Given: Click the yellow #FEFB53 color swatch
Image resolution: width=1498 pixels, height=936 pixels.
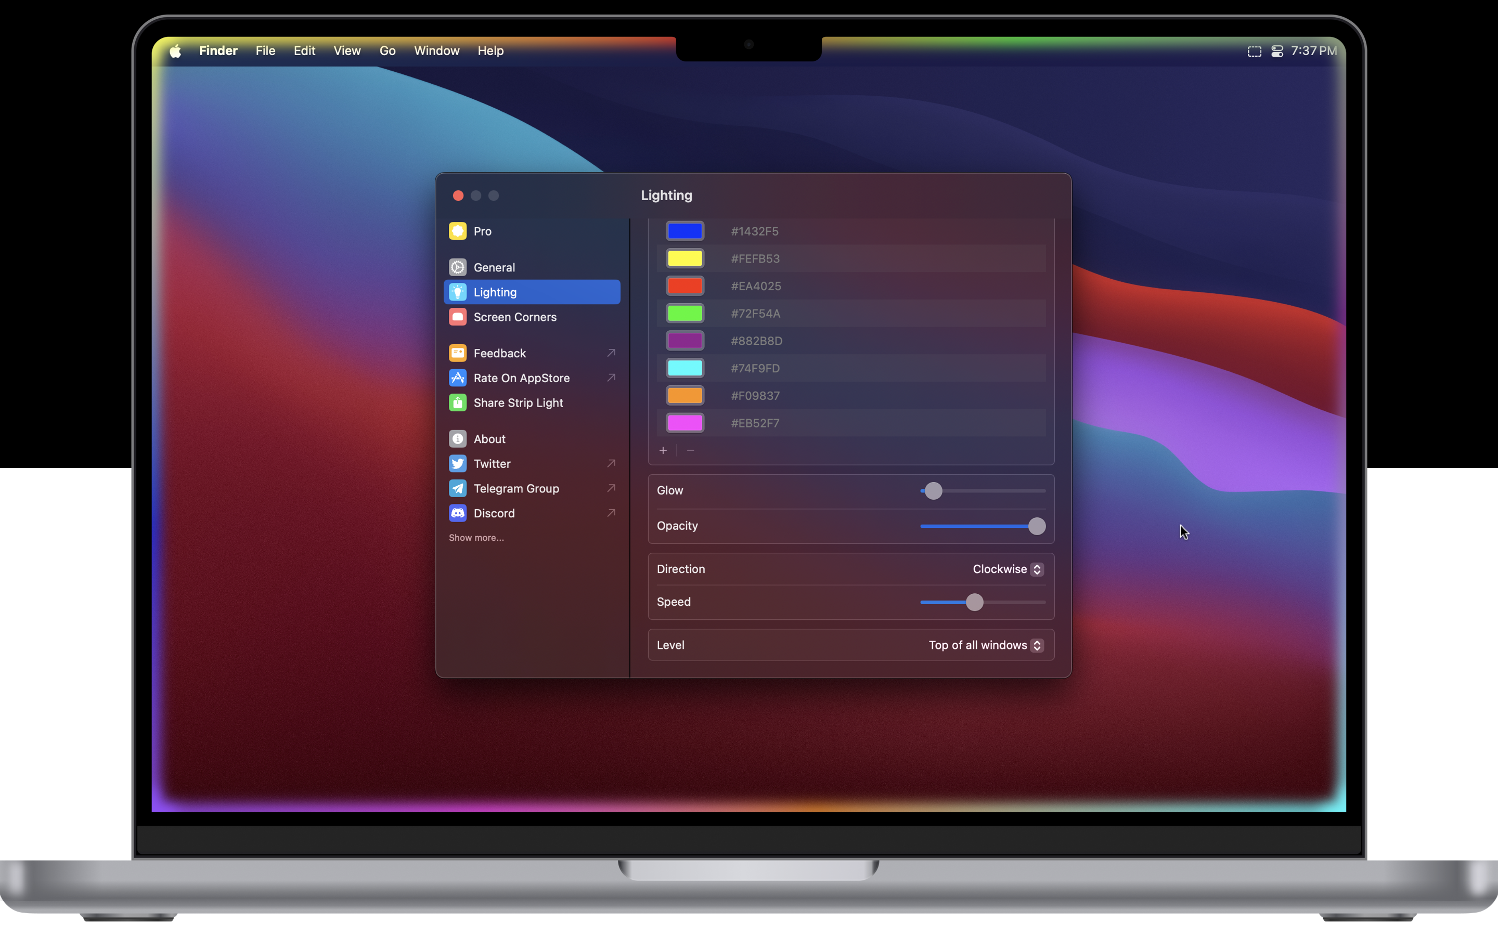Looking at the screenshot, I should point(685,258).
